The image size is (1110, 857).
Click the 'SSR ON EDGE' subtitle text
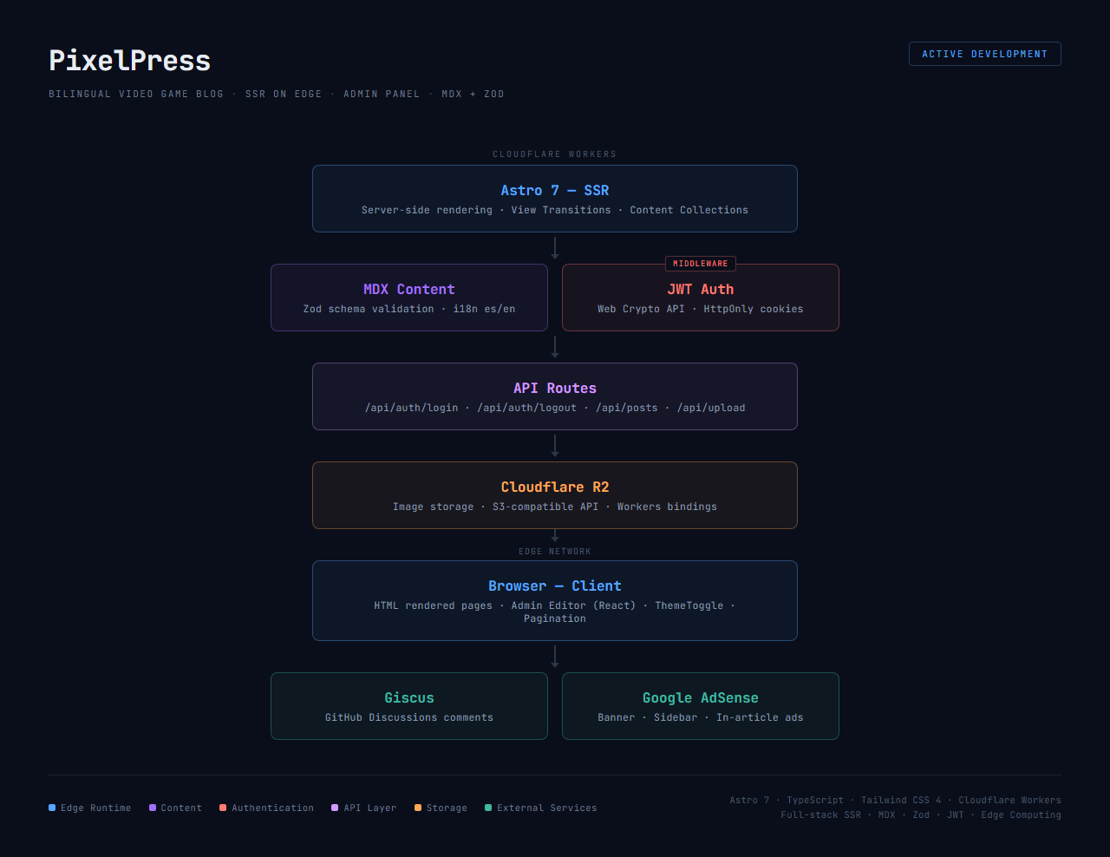[x=284, y=94]
